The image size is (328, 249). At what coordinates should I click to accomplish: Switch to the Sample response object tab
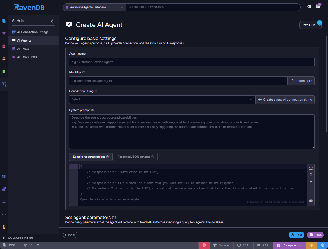coord(91,157)
